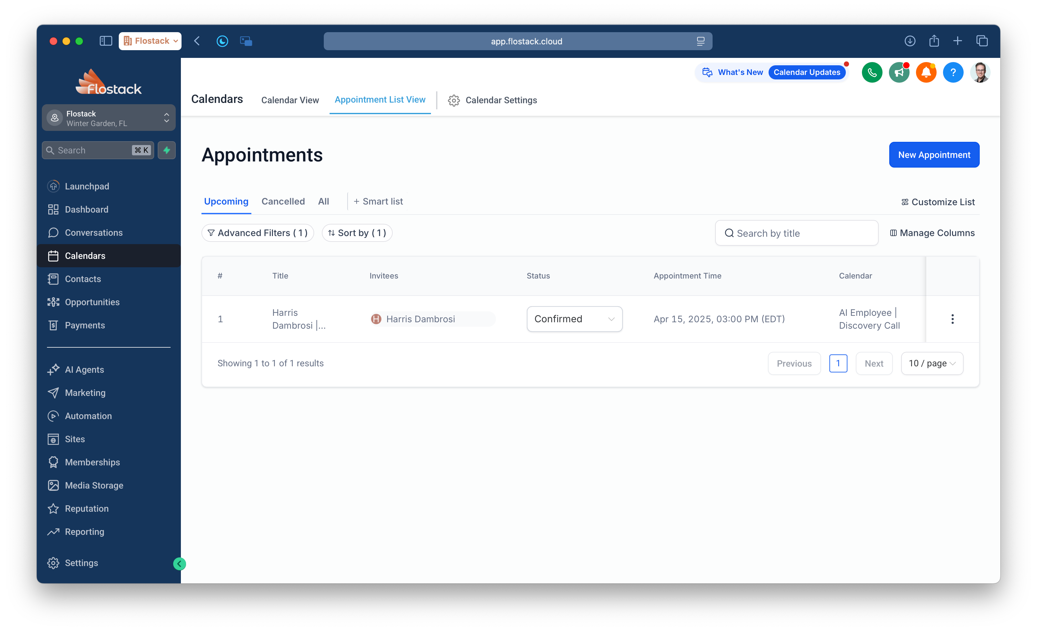
Task: Open Advanced Filters ( 1 )
Action: (257, 233)
